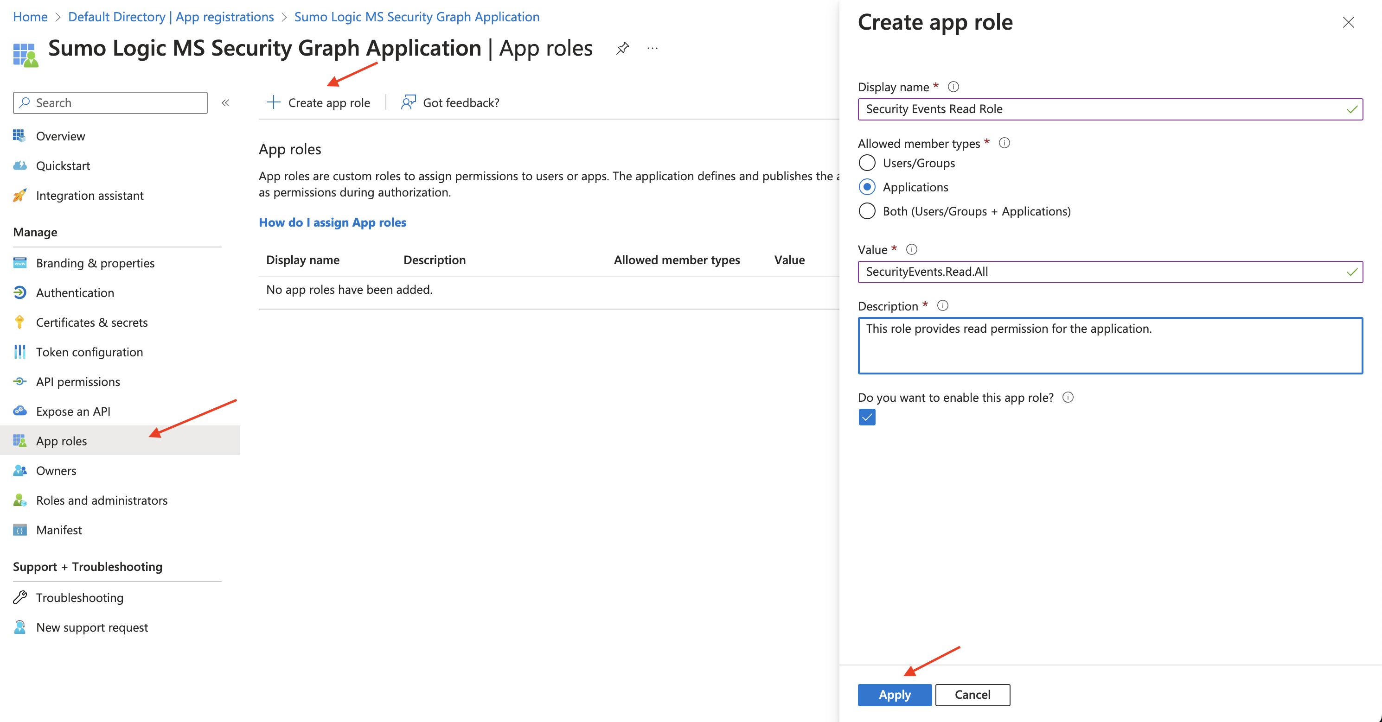Show the Allowed member types info tooltip
1382x722 pixels.
click(1005, 143)
